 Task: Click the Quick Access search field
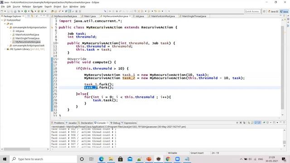252,11
